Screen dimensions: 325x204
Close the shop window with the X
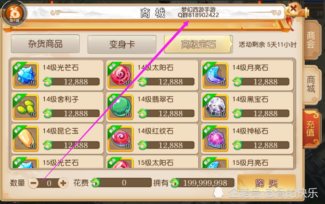point(293,9)
